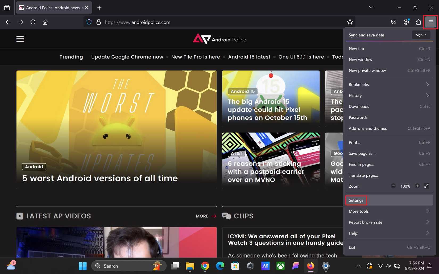The image size is (439, 274).
Task: Decrease zoom with the minus button
Action: coord(393,186)
